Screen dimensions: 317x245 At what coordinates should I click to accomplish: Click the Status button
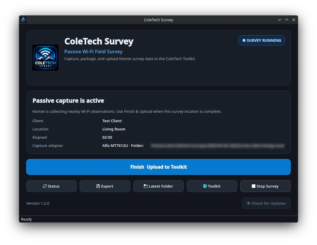[51, 186]
